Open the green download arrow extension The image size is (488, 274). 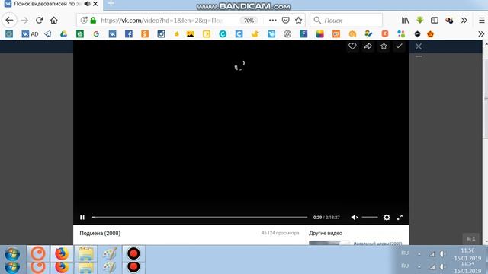[420, 21]
